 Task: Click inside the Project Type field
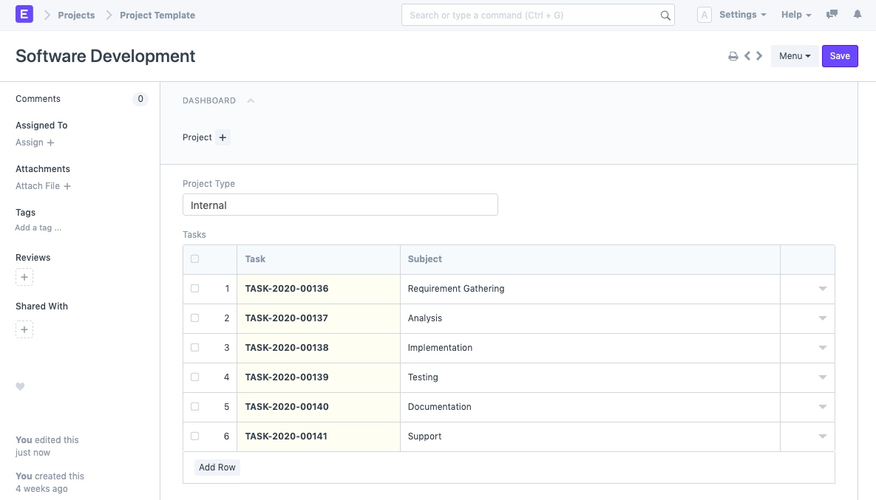(x=340, y=205)
